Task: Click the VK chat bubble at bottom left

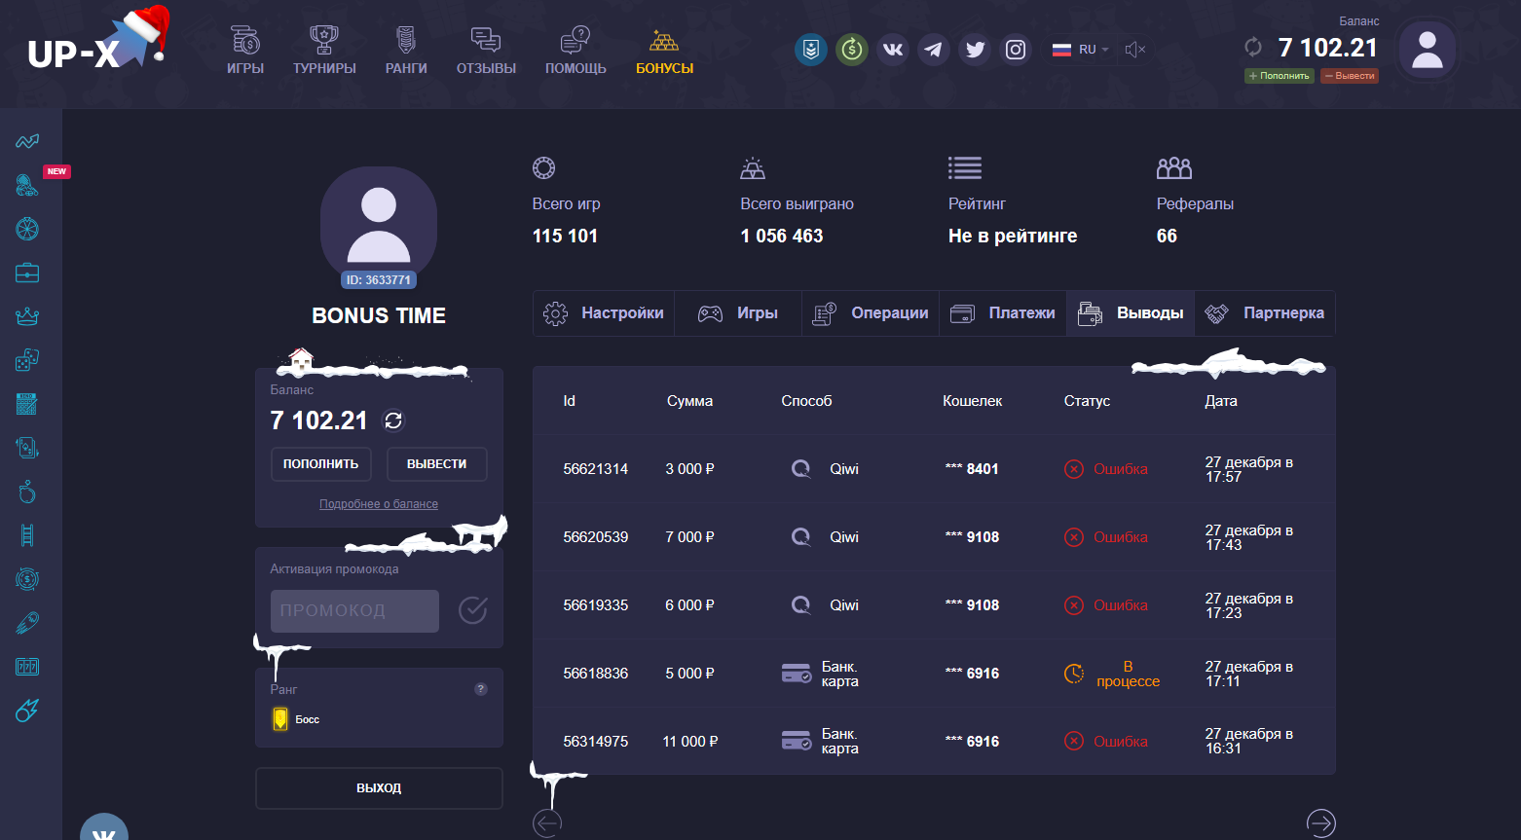Action: coord(103,828)
